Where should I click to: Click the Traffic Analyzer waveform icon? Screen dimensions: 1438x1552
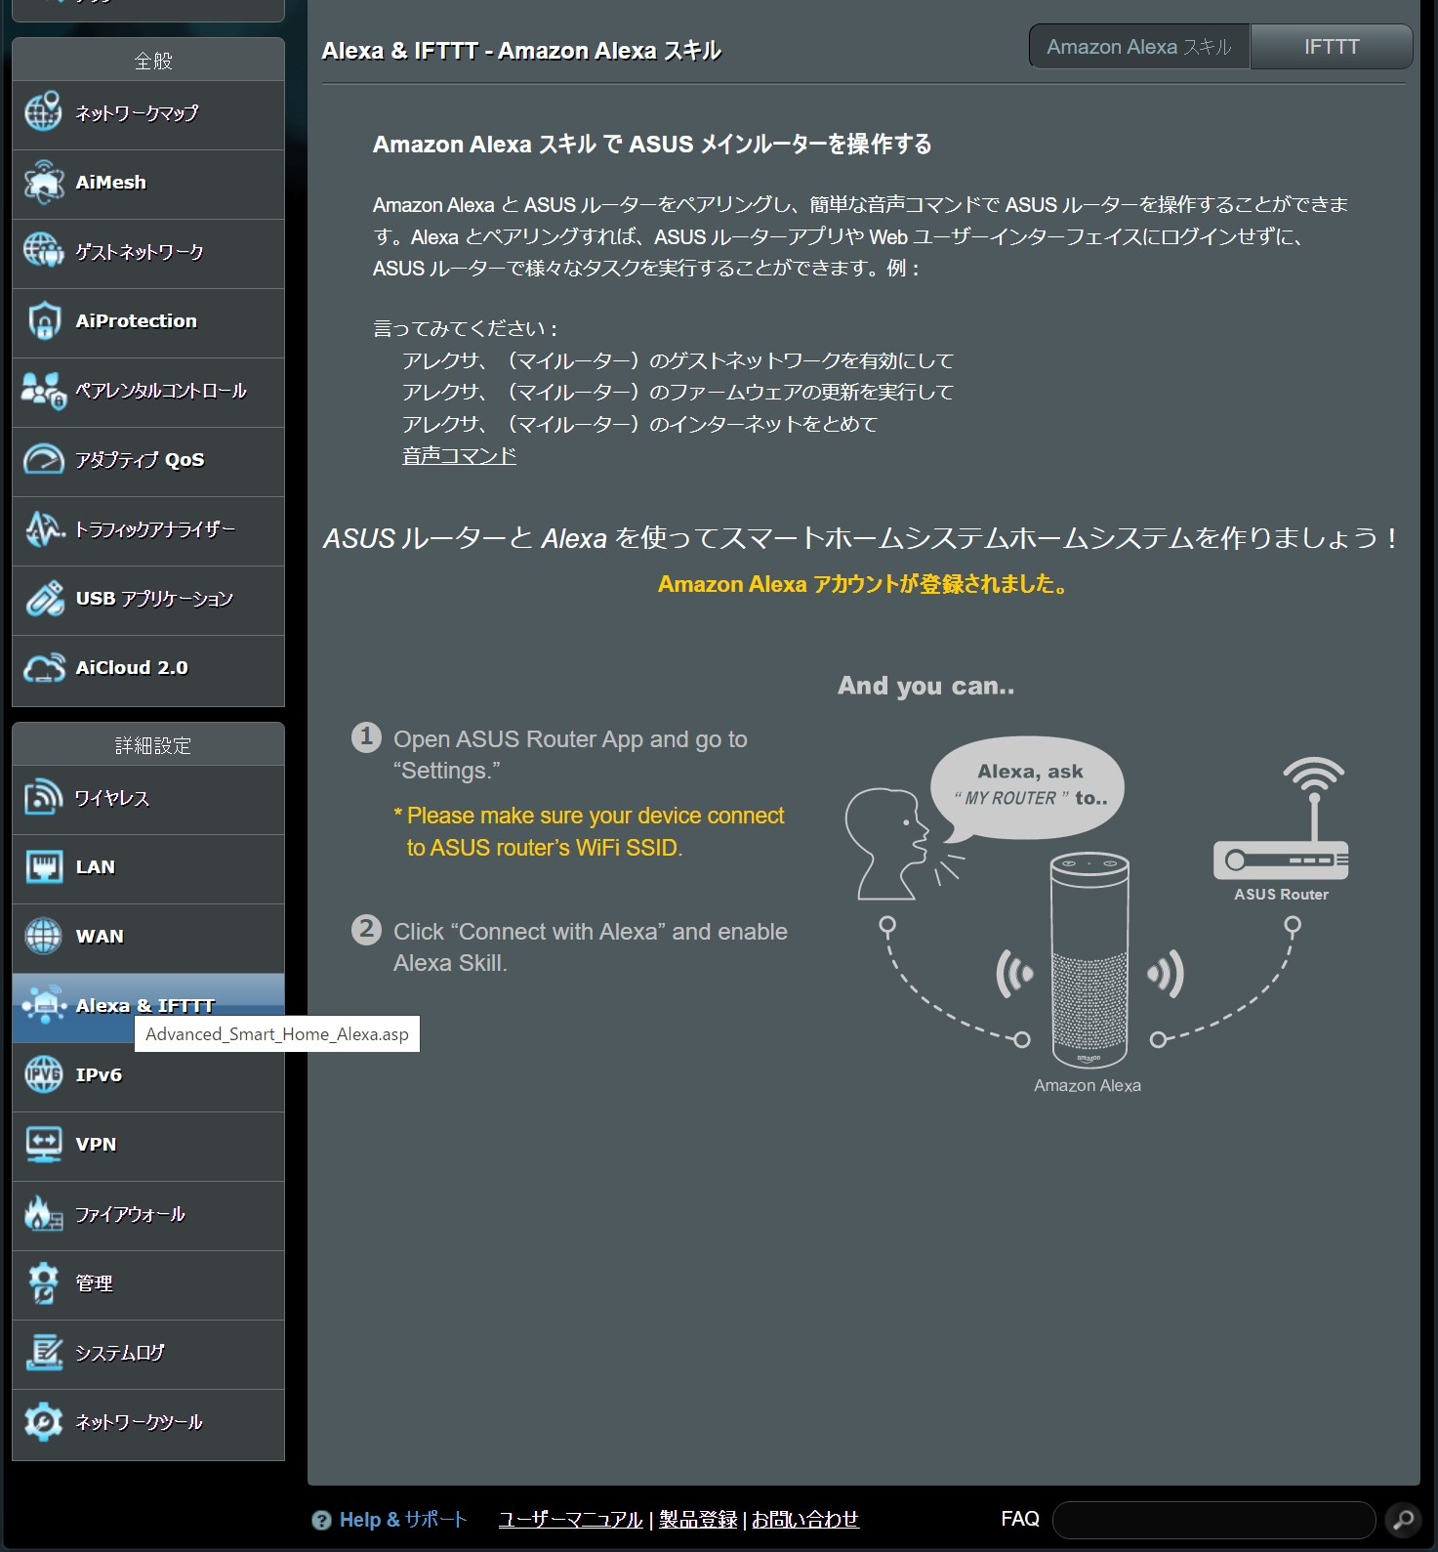[x=43, y=529]
